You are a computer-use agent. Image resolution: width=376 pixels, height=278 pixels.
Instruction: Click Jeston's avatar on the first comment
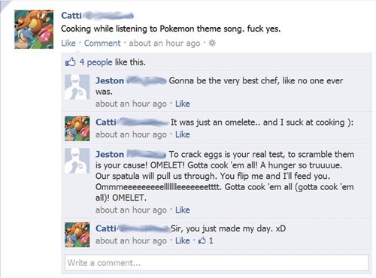[x=77, y=87]
